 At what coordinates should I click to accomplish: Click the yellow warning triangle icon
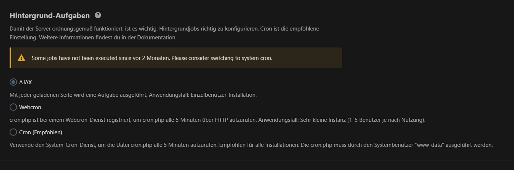pos(21,58)
